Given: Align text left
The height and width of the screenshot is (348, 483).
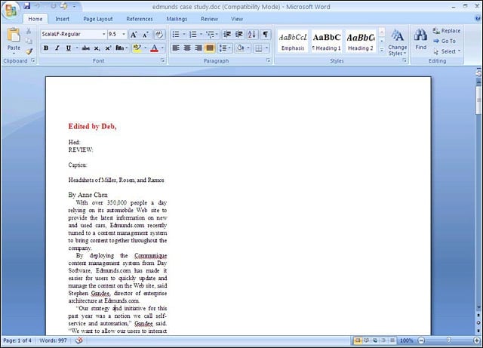Looking at the screenshot, I should point(176,48).
